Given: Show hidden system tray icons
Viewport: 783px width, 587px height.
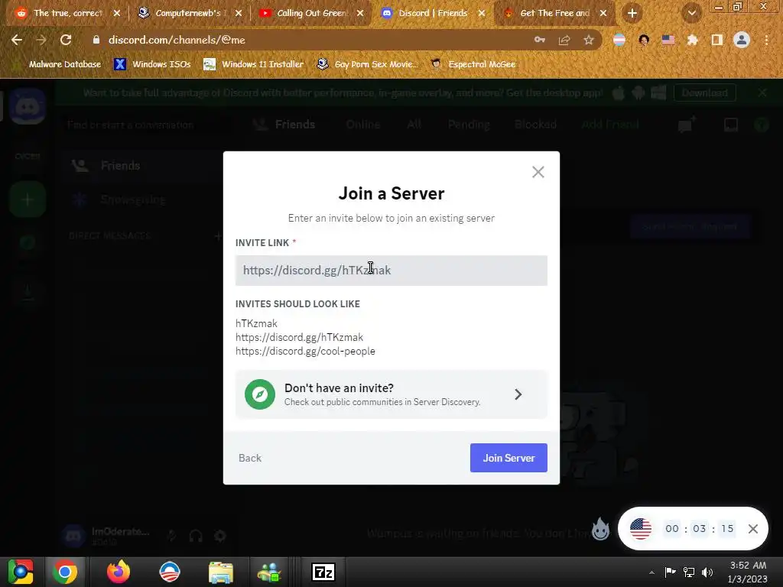Looking at the screenshot, I should pyautogui.click(x=651, y=572).
